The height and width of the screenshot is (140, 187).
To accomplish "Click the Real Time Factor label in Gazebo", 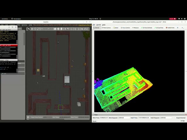I will point(37,117).
